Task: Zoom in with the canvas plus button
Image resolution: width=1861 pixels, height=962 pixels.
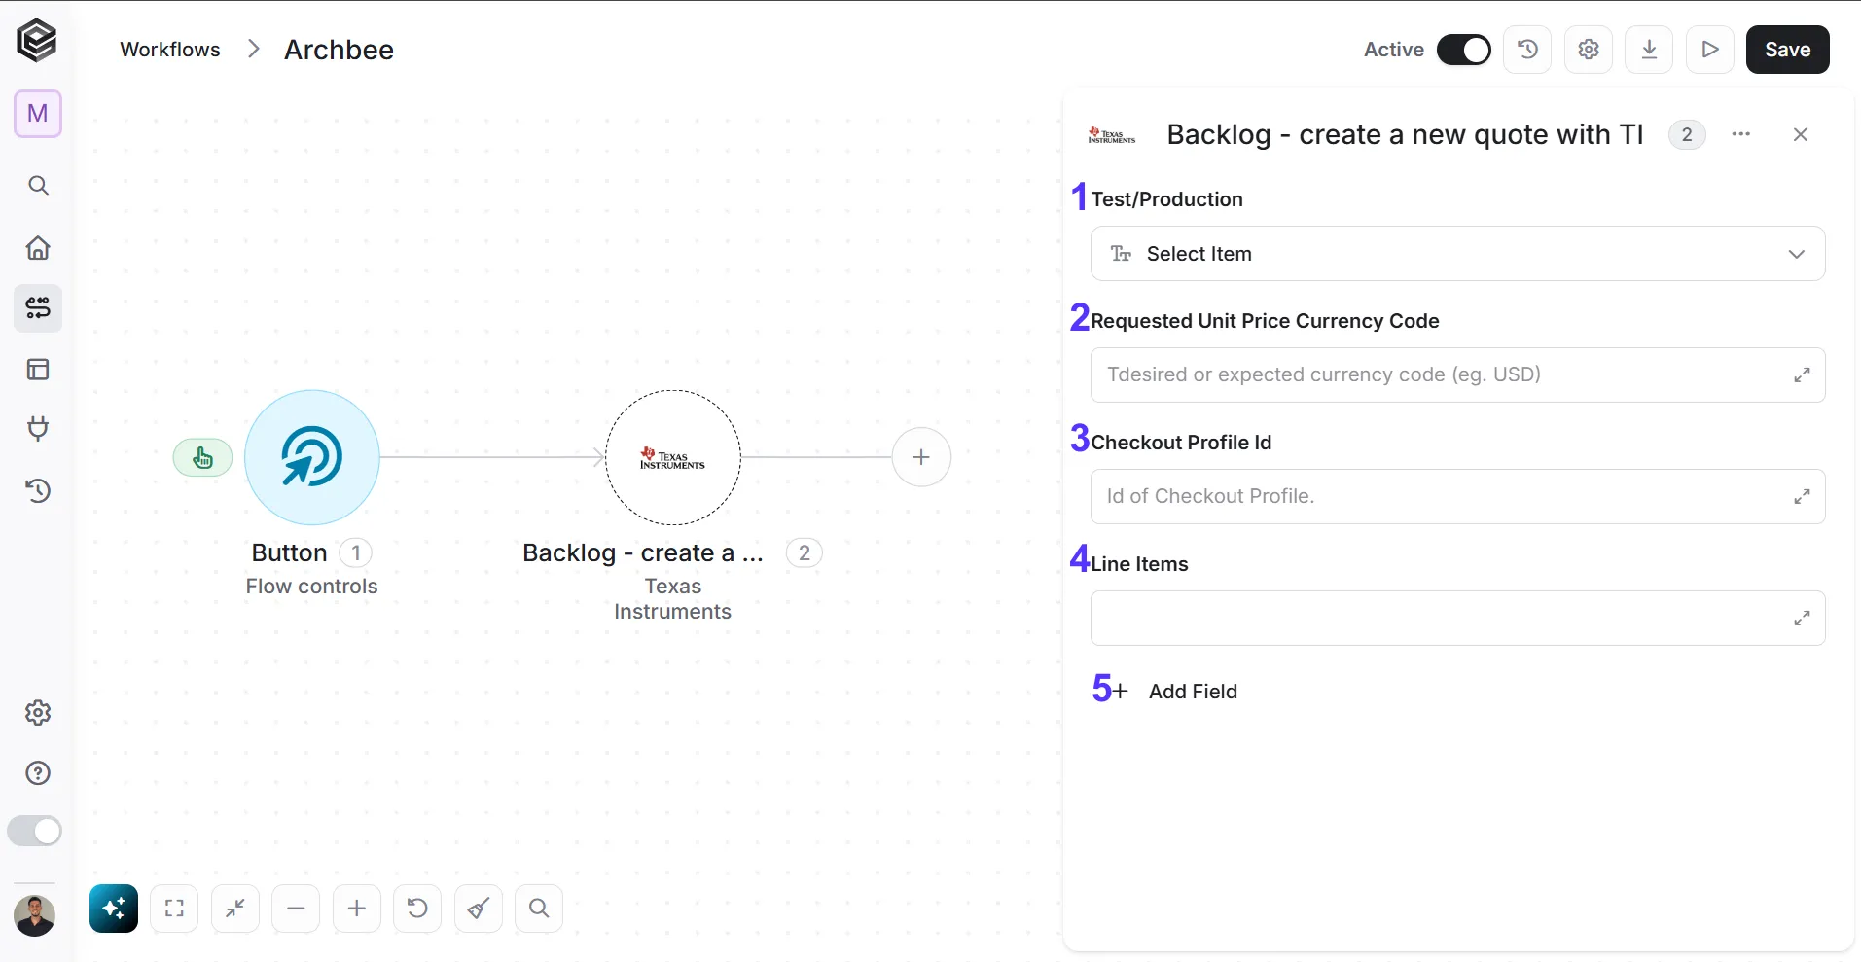Action: click(x=357, y=909)
